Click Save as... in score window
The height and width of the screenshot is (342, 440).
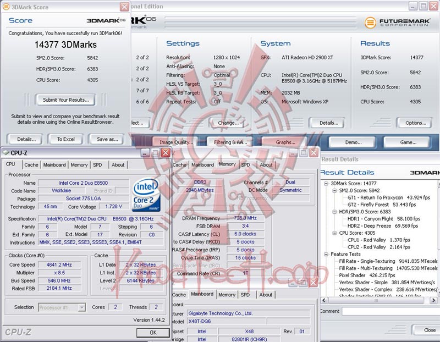point(107,139)
